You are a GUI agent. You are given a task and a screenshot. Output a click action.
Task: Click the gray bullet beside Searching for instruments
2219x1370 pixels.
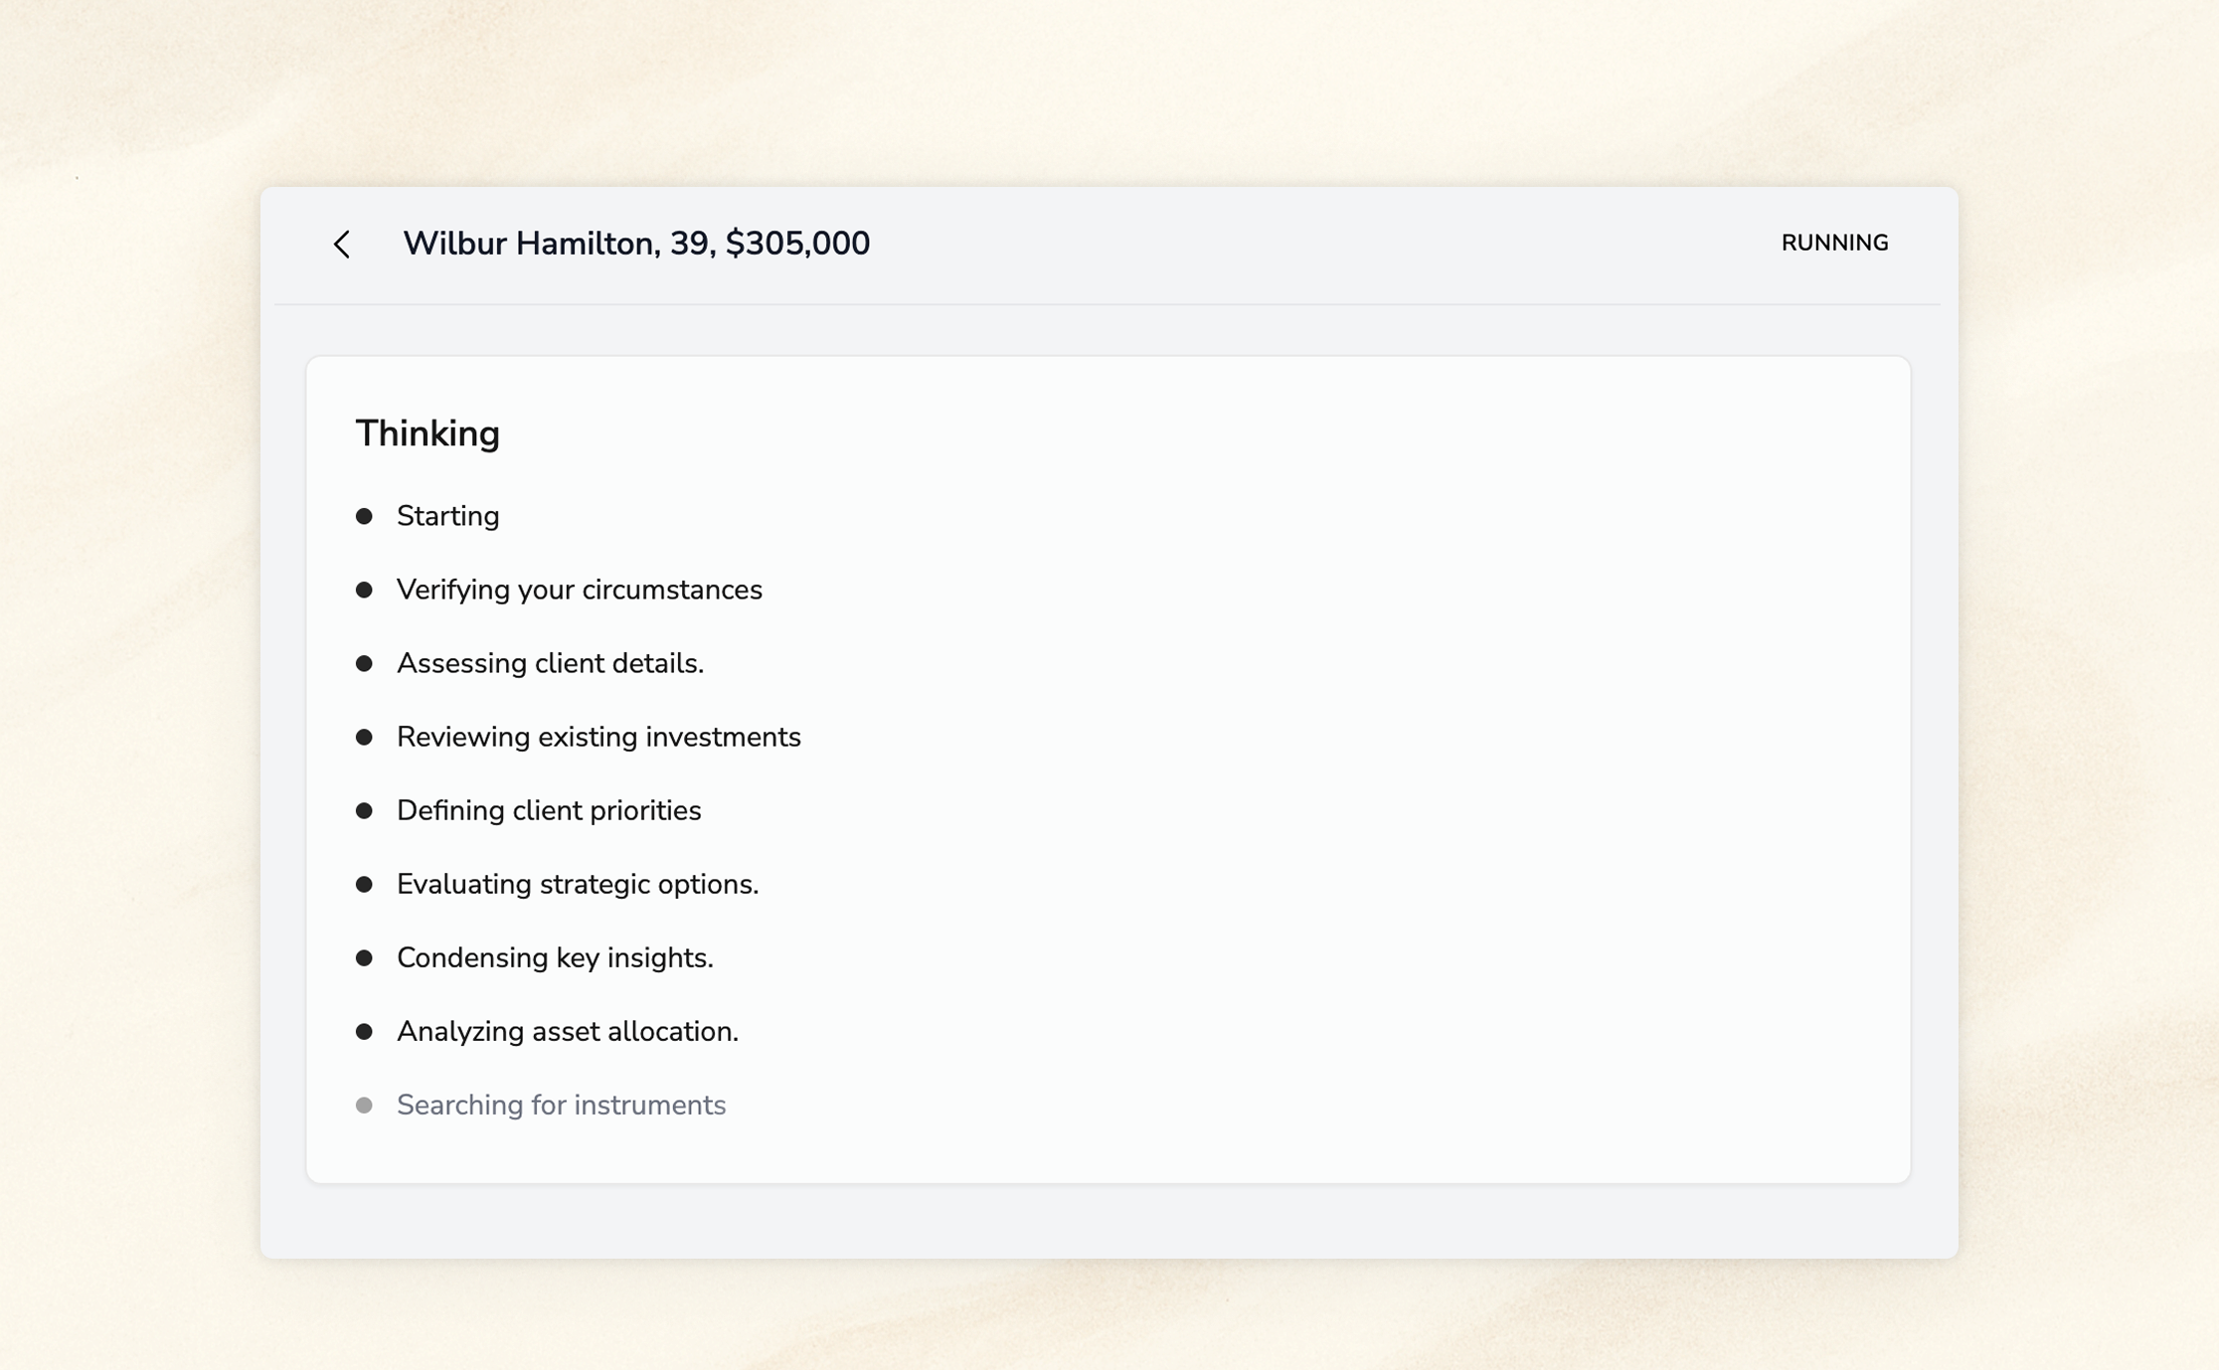364,1105
